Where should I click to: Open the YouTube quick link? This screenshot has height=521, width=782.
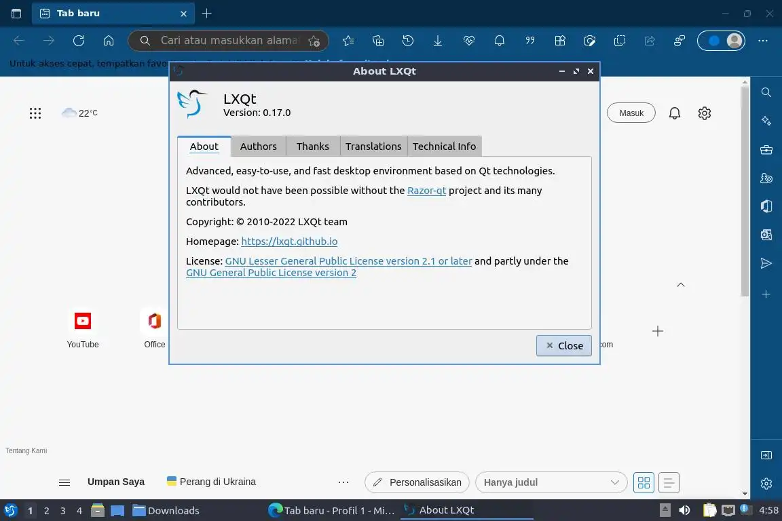point(83,329)
